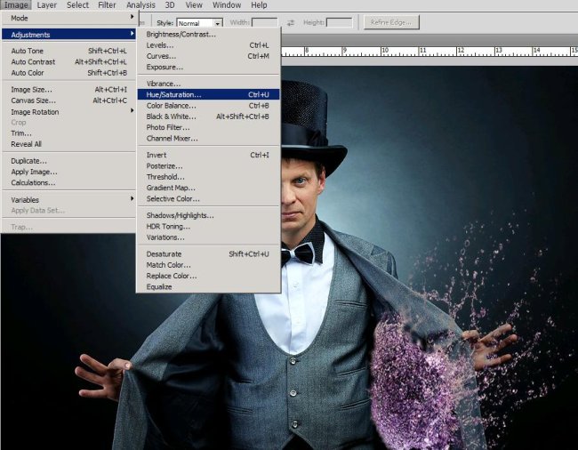Image resolution: width=578 pixels, height=450 pixels.
Task: Open Posterize adjustment
Action: [x=208, y=165]
